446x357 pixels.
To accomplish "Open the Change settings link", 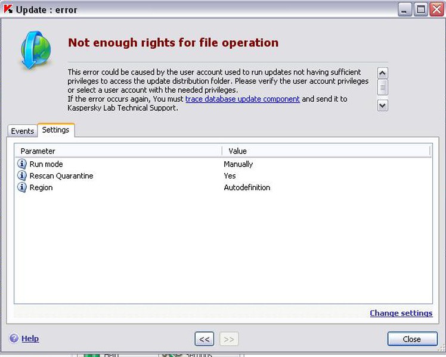I will click(x=401, y=313).
